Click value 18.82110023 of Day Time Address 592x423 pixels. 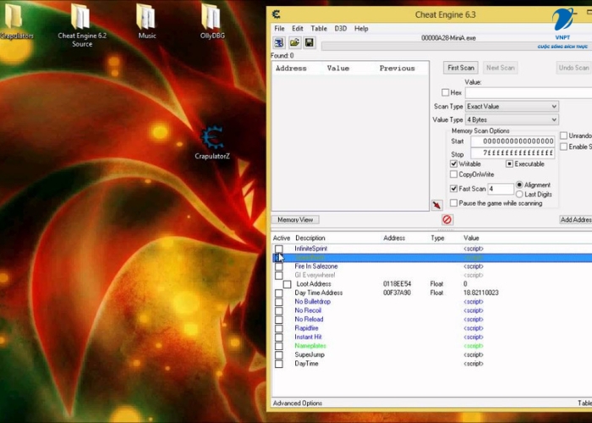click(481, 293)
